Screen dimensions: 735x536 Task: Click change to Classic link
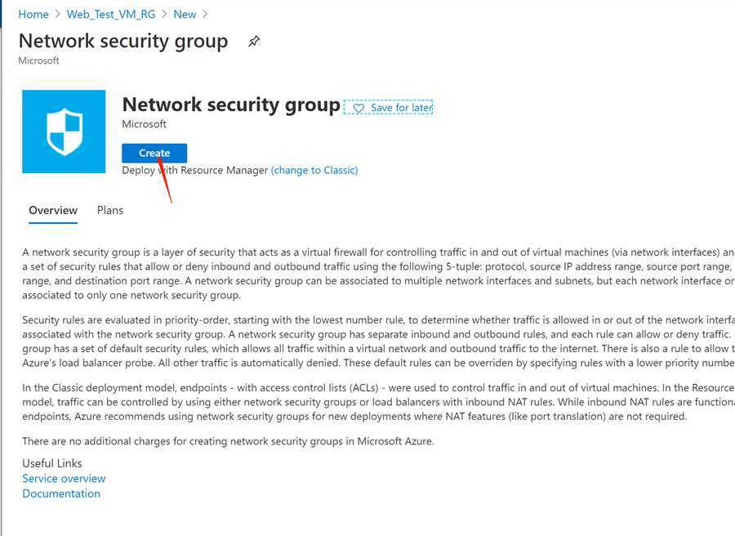(x=314, y=170)
